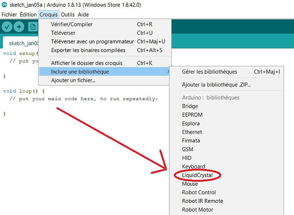
Task: Choose Téléverser from the Croquis menu
Action: (105, 33)
